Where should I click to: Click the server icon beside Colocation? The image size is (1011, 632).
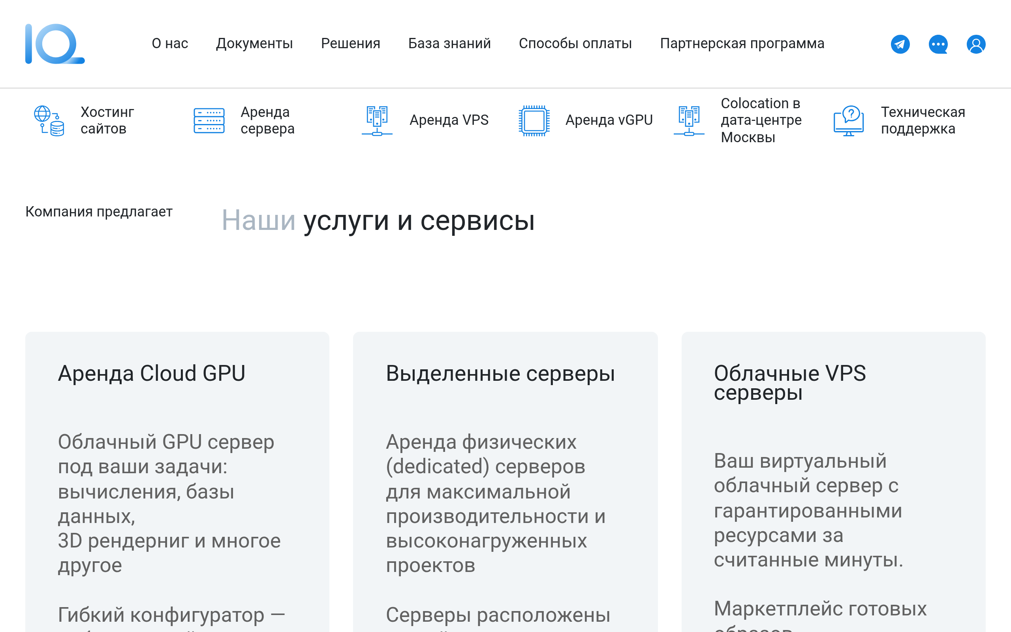tap(689, 120)
